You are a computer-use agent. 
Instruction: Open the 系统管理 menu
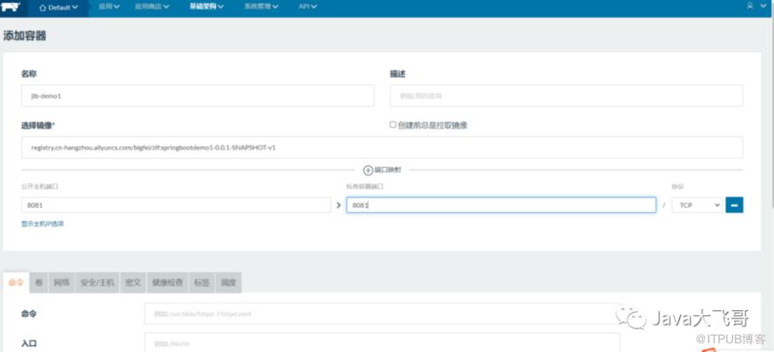(260, 7)
